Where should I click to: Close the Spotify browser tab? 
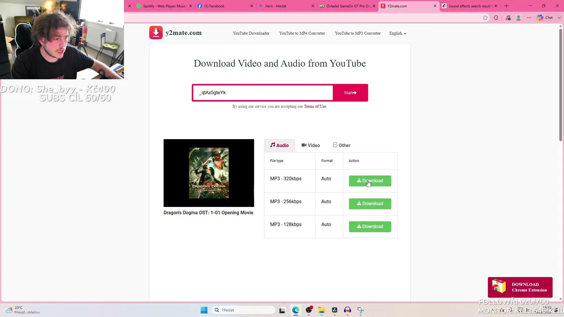[191, 6]
